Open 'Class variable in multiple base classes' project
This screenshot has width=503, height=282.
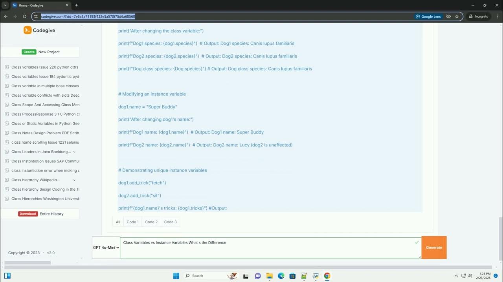click(45, 86)
